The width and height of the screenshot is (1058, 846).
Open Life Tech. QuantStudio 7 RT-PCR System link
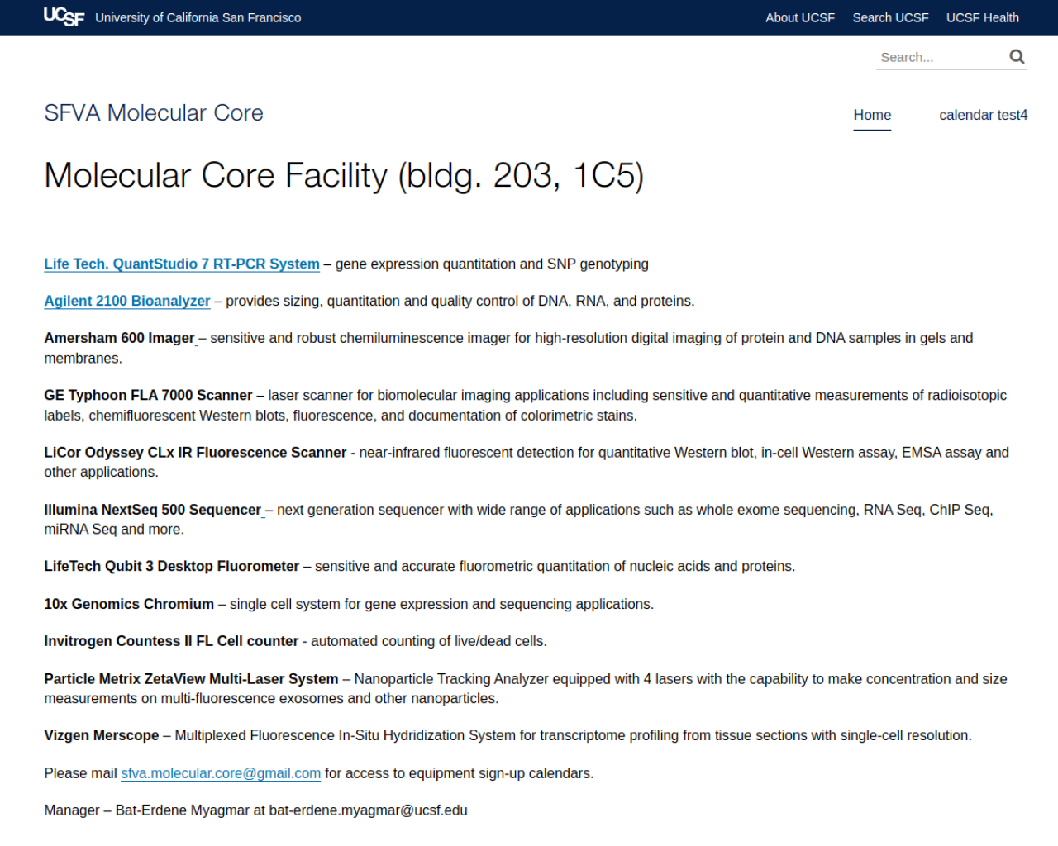pyautogui.click(x=182, y=264)
